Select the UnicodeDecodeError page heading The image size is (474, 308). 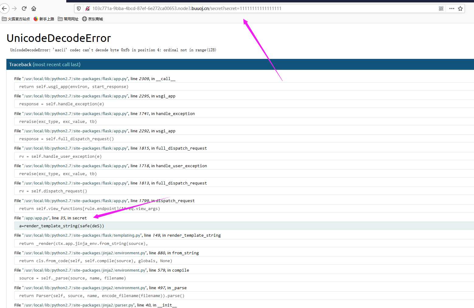pos(59,38)
